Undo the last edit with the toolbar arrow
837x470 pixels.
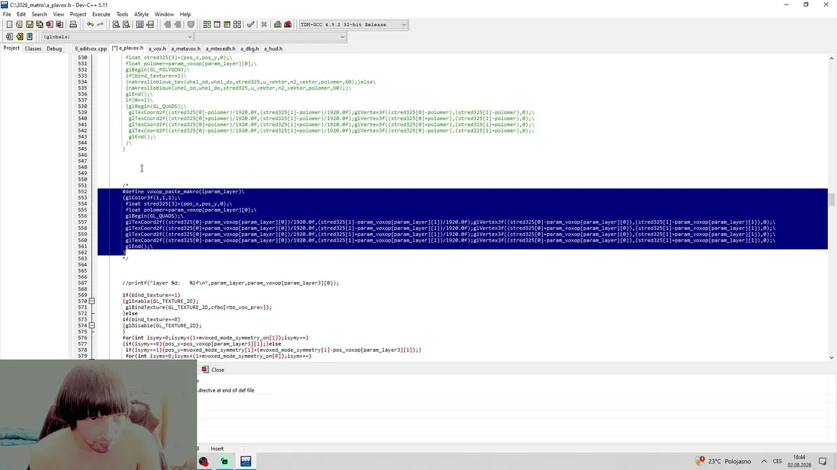90,25
